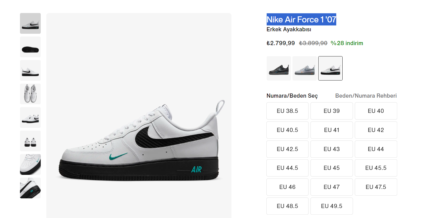The image size is (428, 218).
Task: Select the white and black colorway swatch
Action: coord(330,68)
